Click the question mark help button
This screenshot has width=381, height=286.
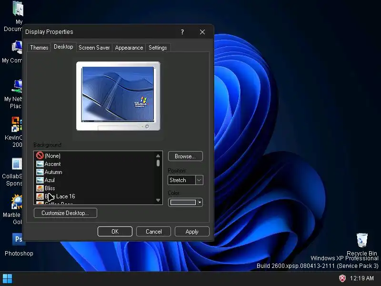click(x=182, y=32)
